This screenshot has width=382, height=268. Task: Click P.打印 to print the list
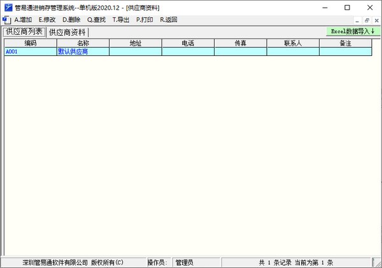coord(145,20)
